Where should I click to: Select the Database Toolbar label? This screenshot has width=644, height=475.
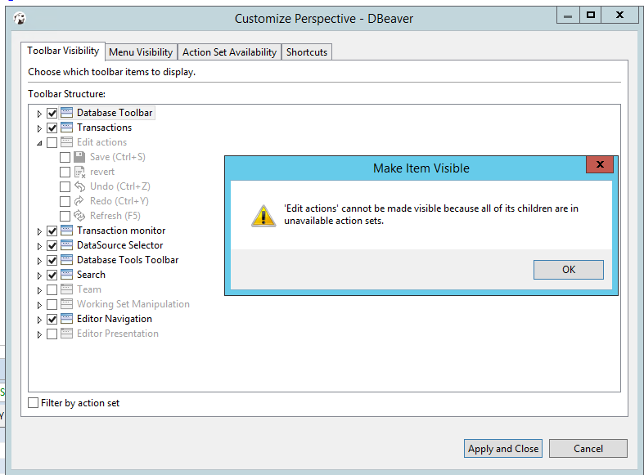[115, 112]
